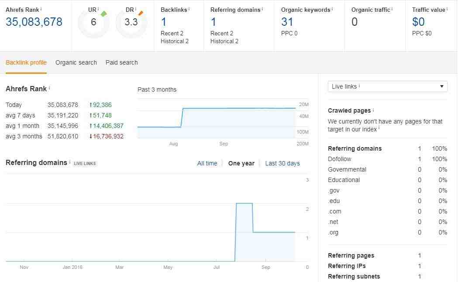
Task: Click the Referring pages row
Action: pyautogui.click(x=387, y=255)
